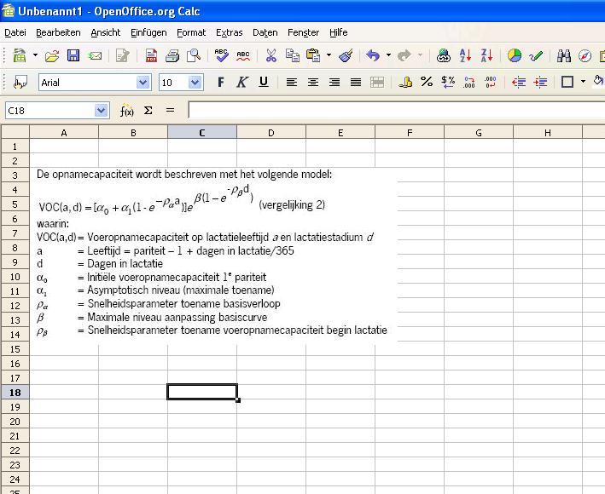The width and height of the screenshot is (605, 494).
Task: Click the Undo arrow icon
Action: point(373,56)
